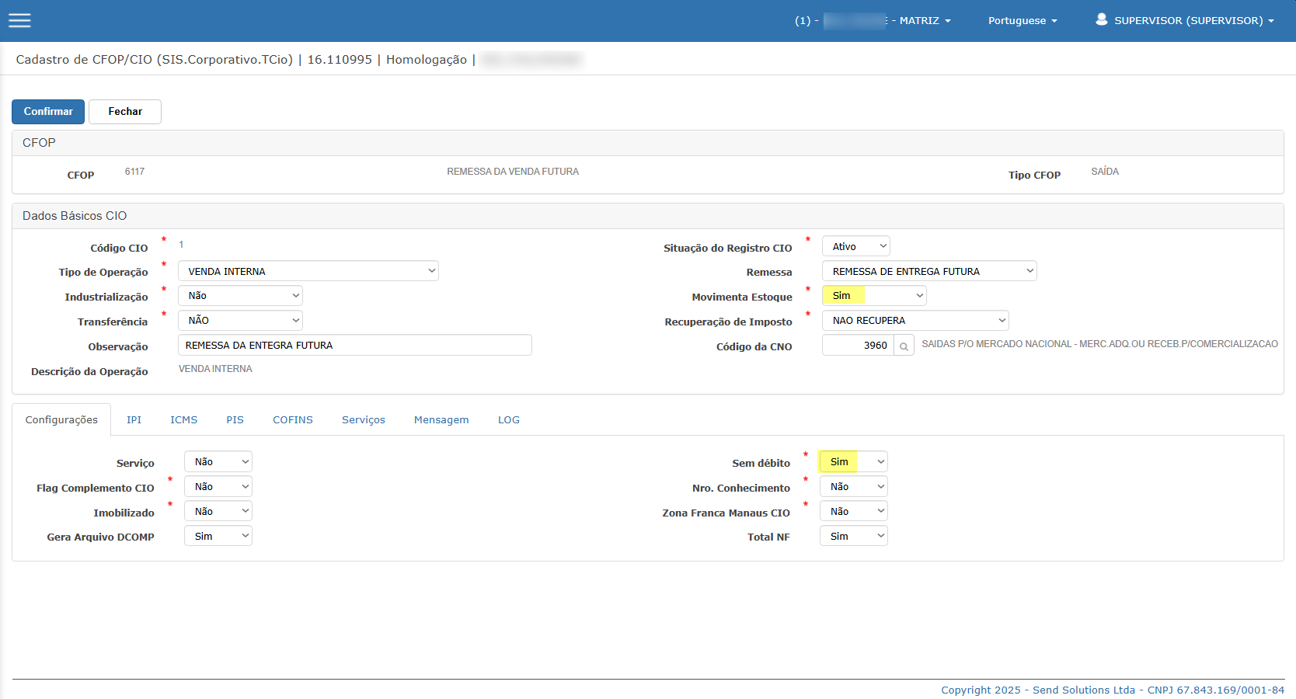Open the Portuguese language menu
This screenshot has height=699, width=1296.
pyautogui.click(x=1023, y=20)
